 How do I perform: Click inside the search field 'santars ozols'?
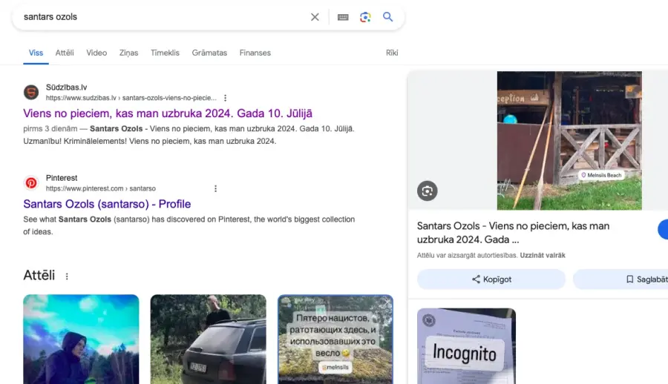pyautogui.click(x=162, y=17)
